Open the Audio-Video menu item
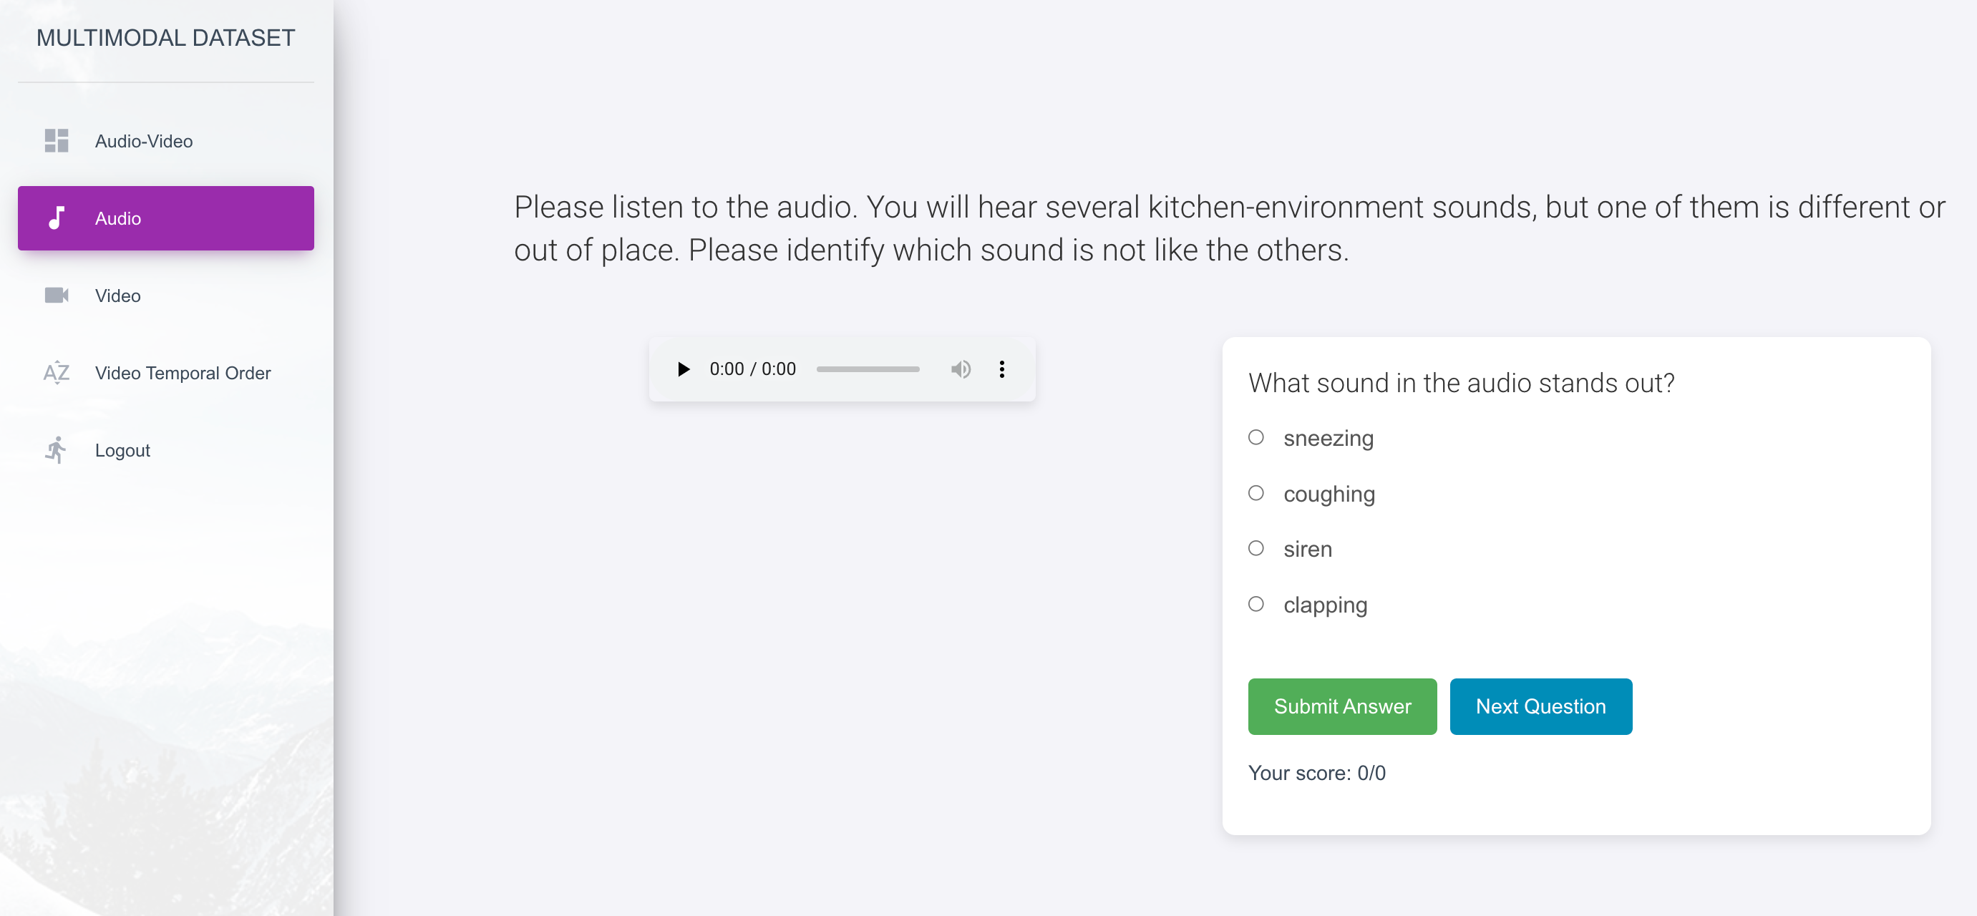Image resolution: width=1977 pixels, height=916 pixels. 144,141
